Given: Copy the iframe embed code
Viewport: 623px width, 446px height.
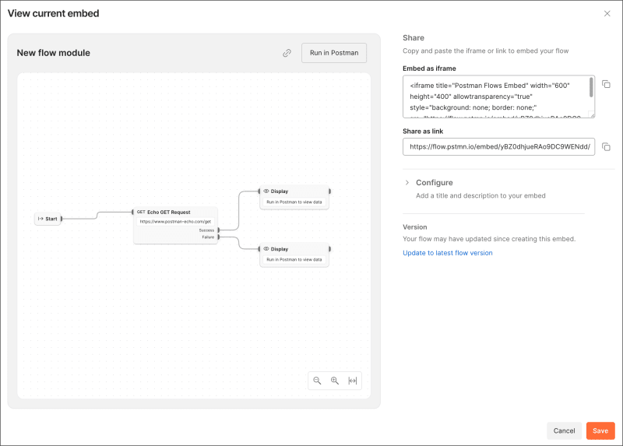Looking at the screenshot, I should [x=606, y=84].
